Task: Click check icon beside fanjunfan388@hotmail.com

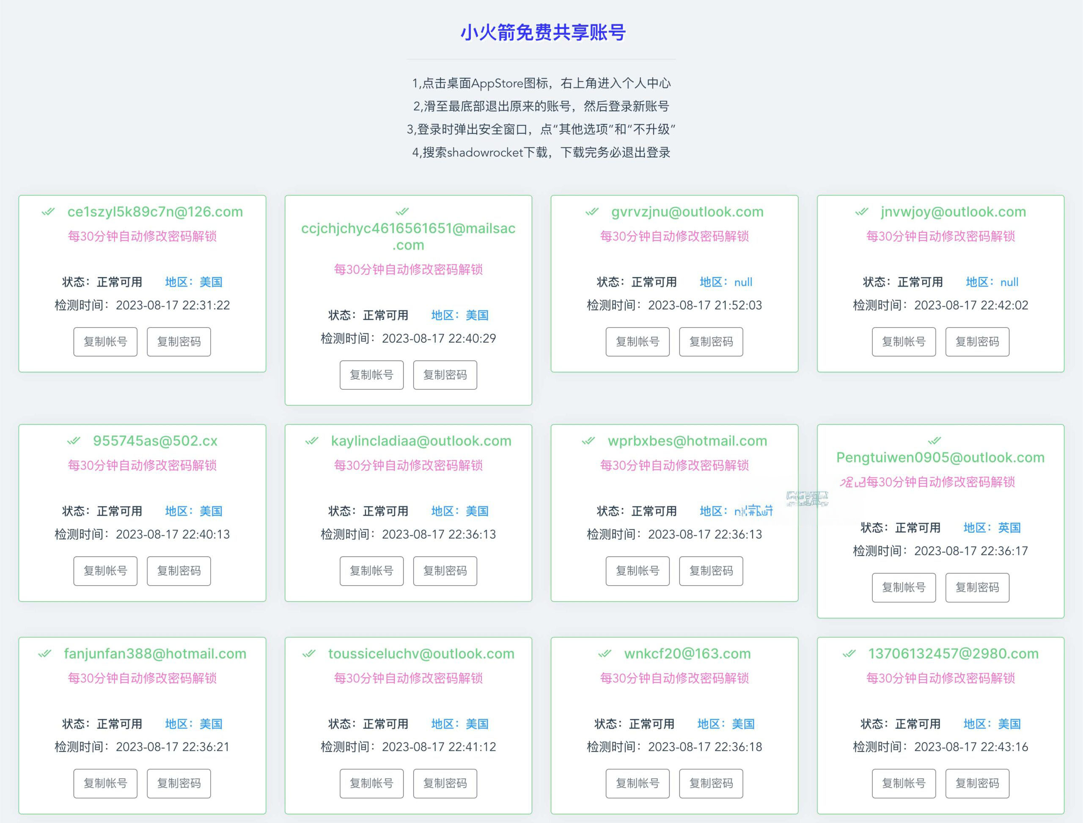Action: 44,653
